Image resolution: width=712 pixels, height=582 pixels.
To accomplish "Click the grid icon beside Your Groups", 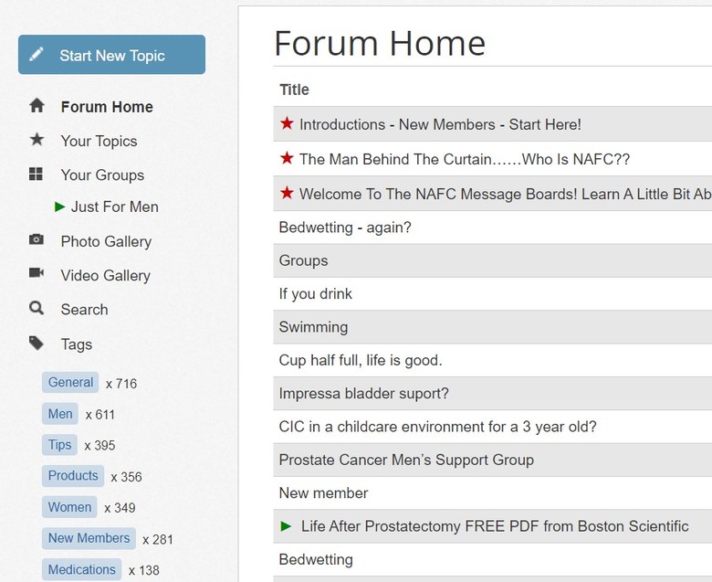I will [37, 174].
